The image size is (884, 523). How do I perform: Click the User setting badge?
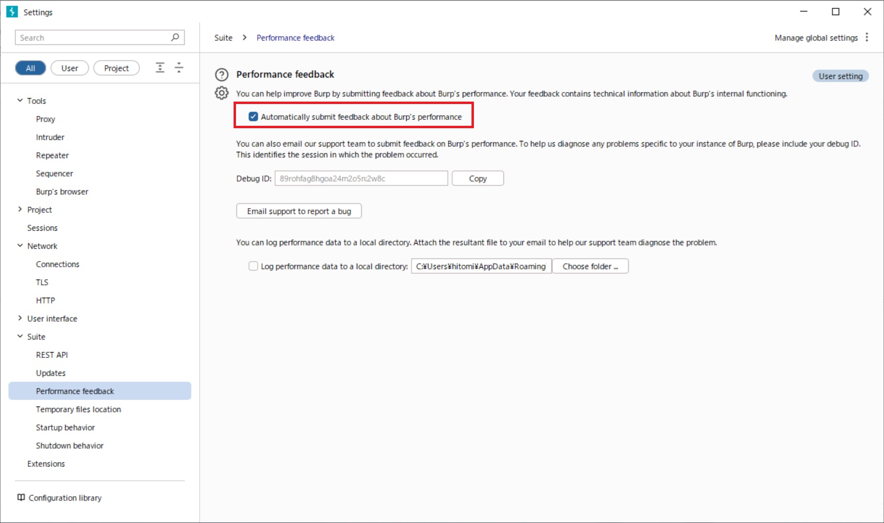point(840,76)
